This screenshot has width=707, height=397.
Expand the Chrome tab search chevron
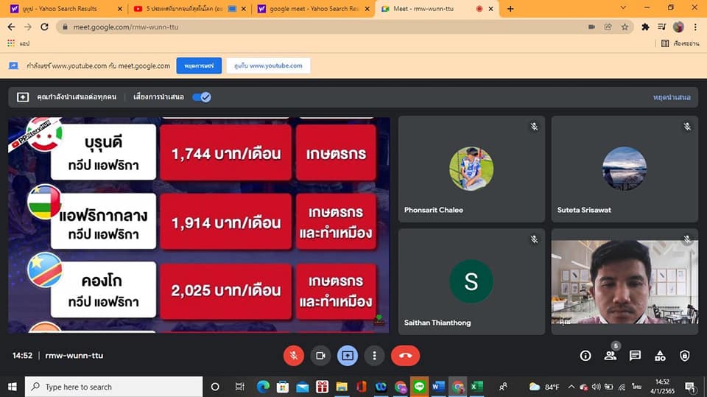click(x=623, y=8)
